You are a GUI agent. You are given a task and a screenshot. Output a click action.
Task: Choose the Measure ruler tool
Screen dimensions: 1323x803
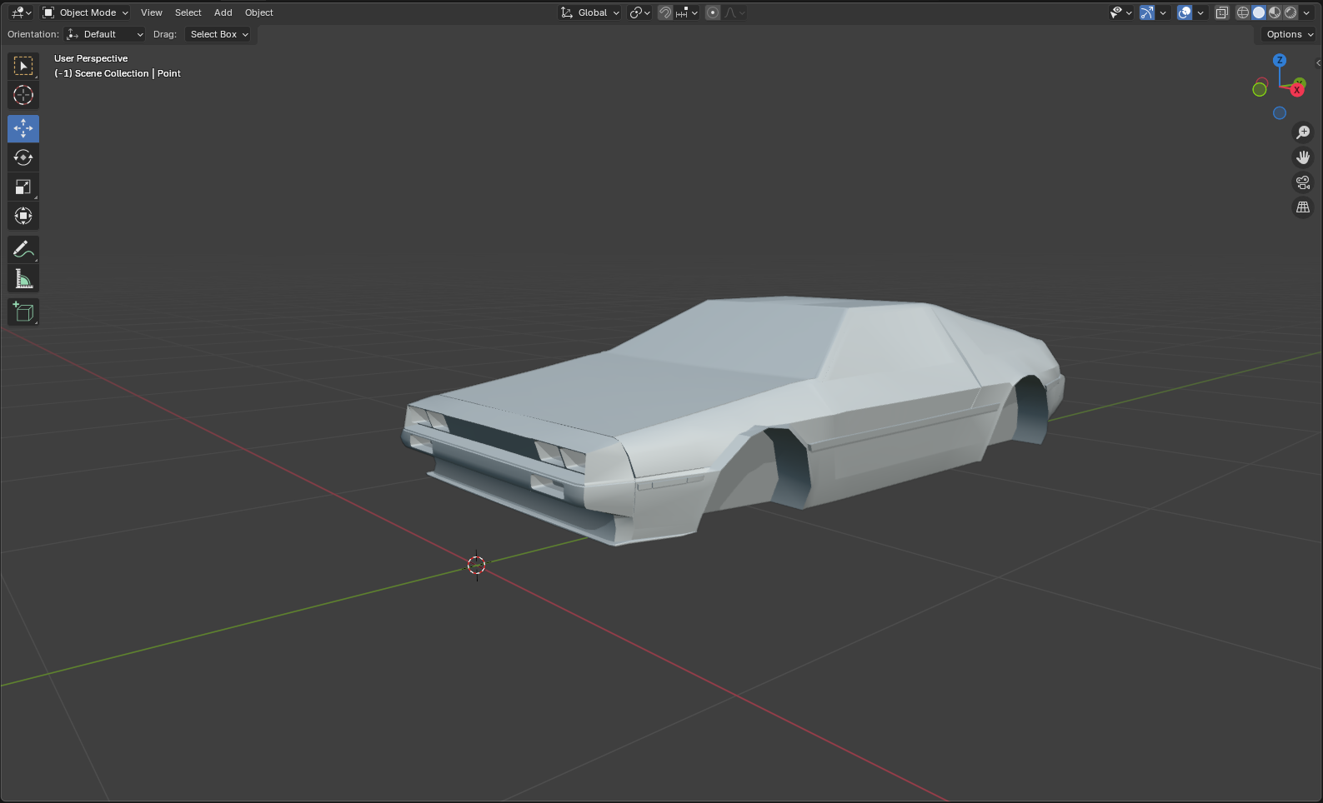point(23,278)
